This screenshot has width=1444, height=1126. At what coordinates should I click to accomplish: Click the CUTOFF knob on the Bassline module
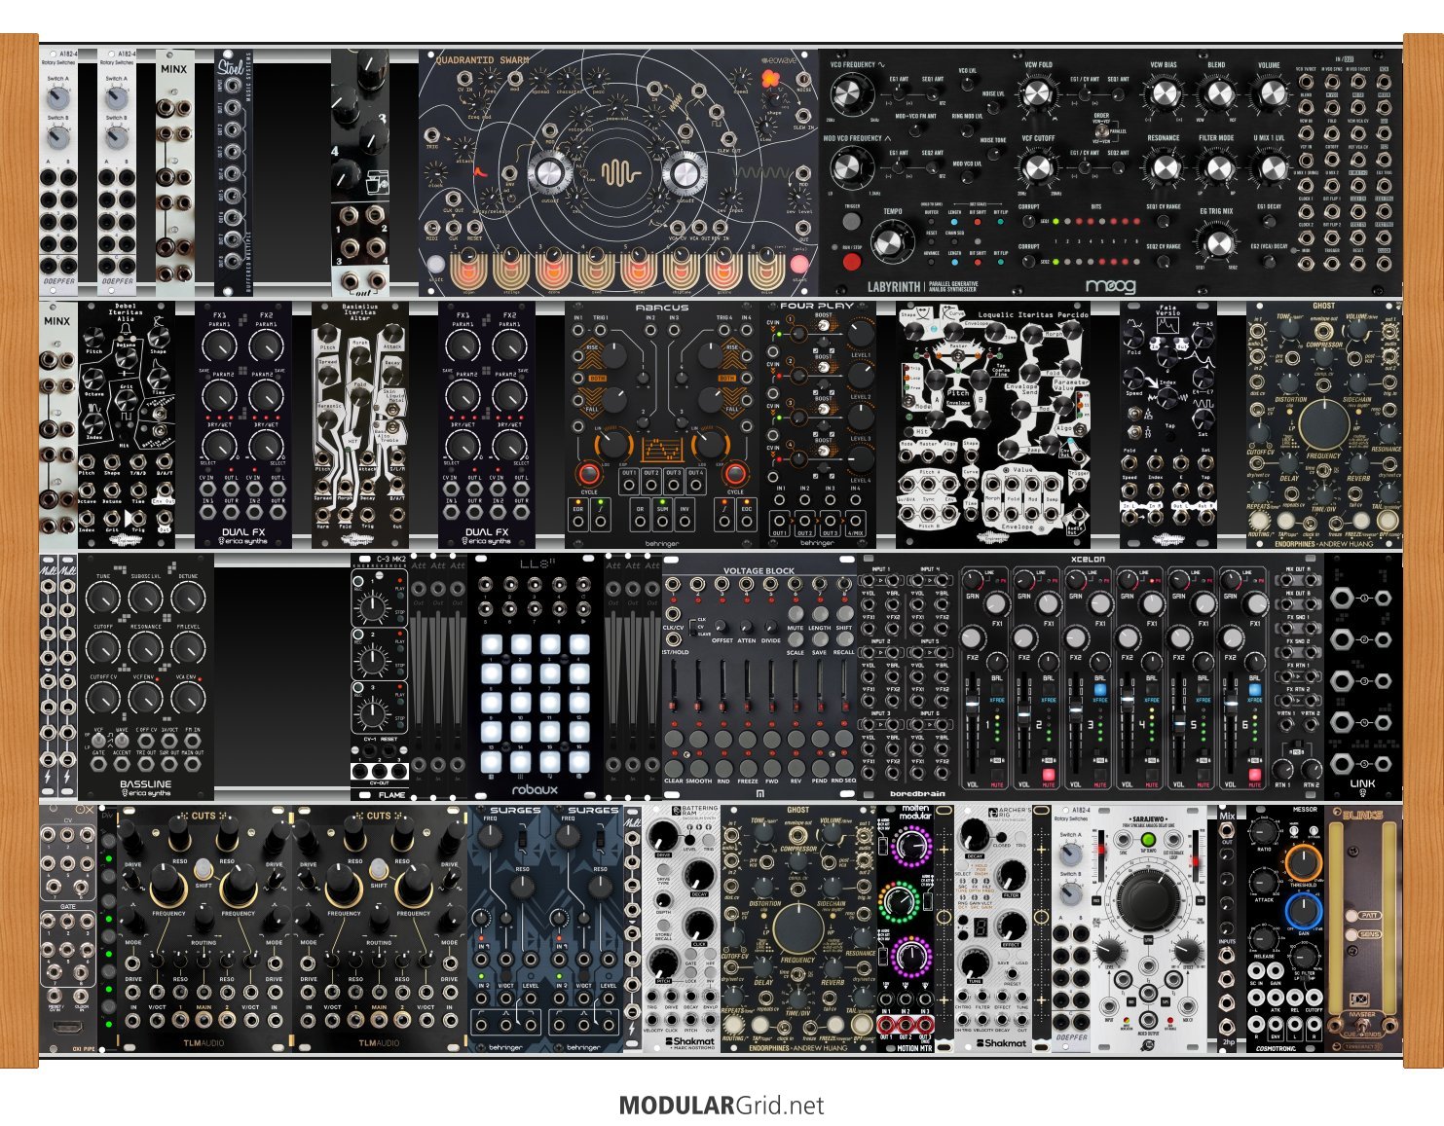pyautogui.click(x=103, y=648)
